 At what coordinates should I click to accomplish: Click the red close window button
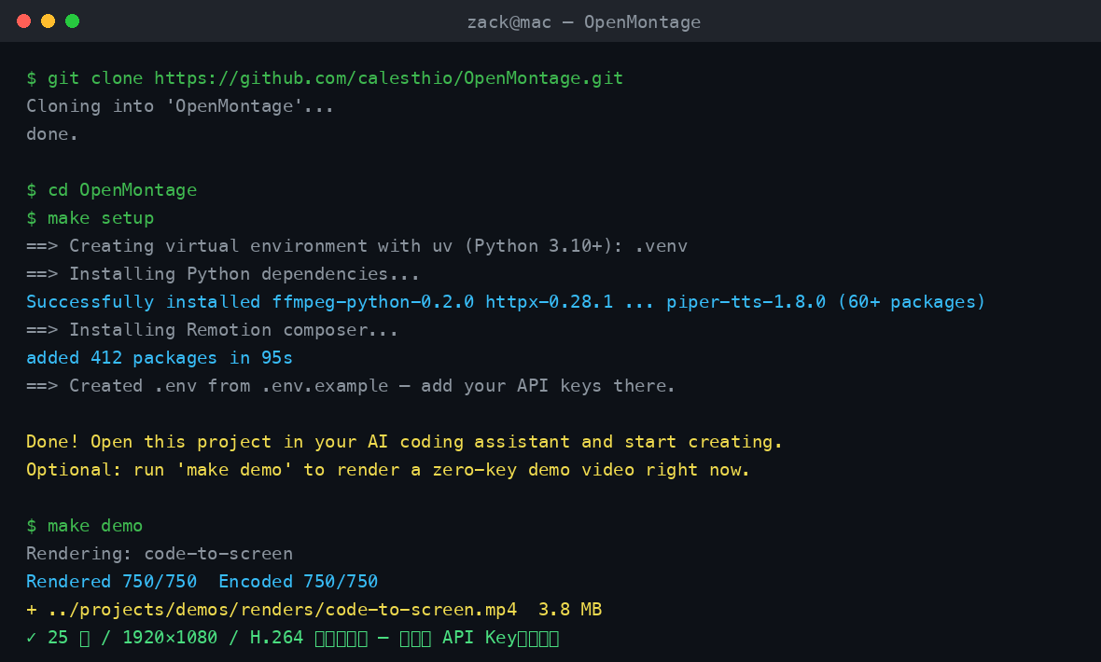tap(24, 21)
